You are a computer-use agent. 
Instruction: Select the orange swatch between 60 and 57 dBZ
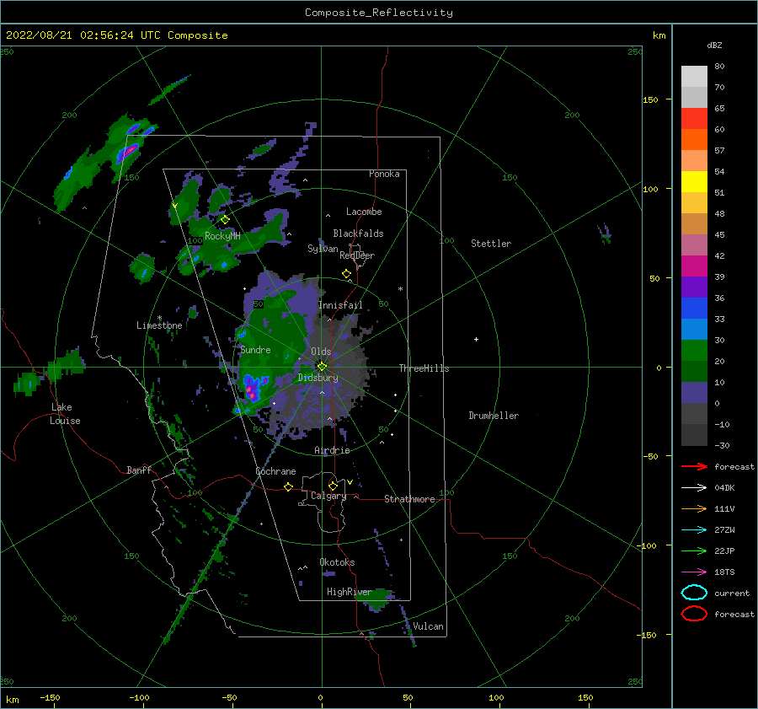(x=694, y=140)
